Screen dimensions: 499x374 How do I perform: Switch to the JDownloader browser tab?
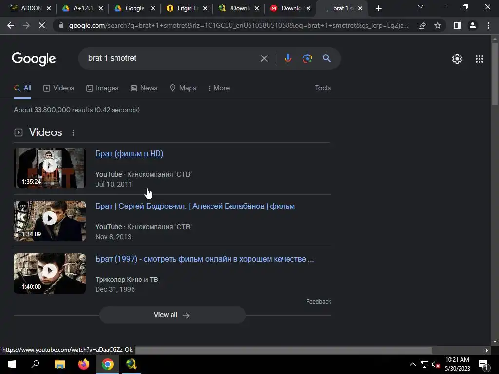coord(235,9)
